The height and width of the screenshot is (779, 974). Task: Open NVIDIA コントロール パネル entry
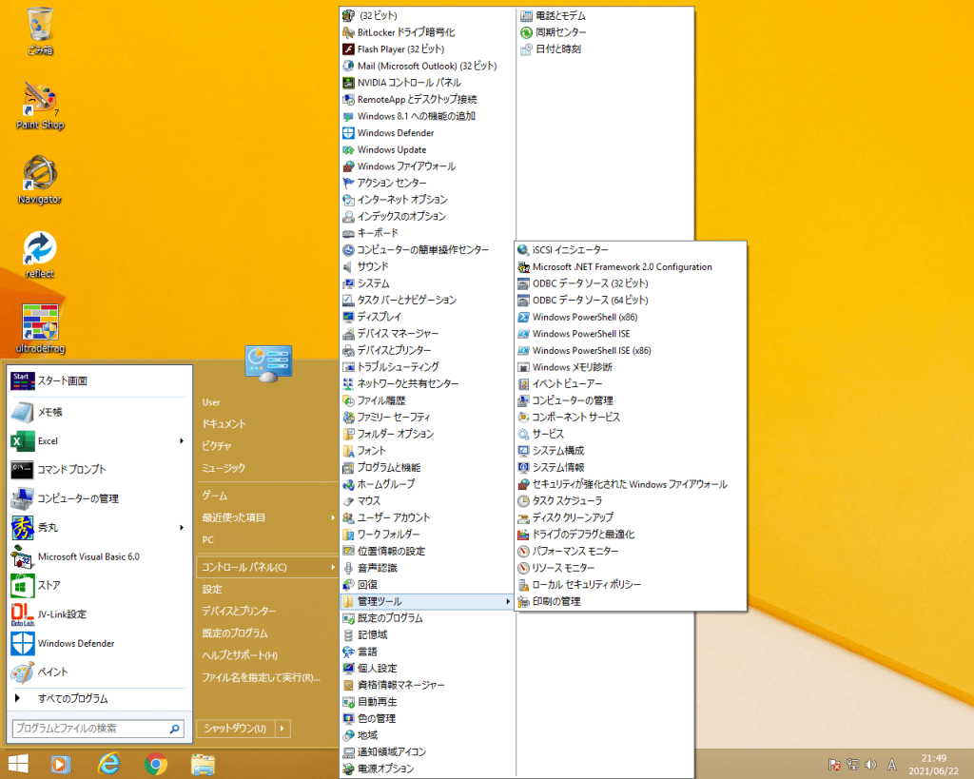pos(427,83)
